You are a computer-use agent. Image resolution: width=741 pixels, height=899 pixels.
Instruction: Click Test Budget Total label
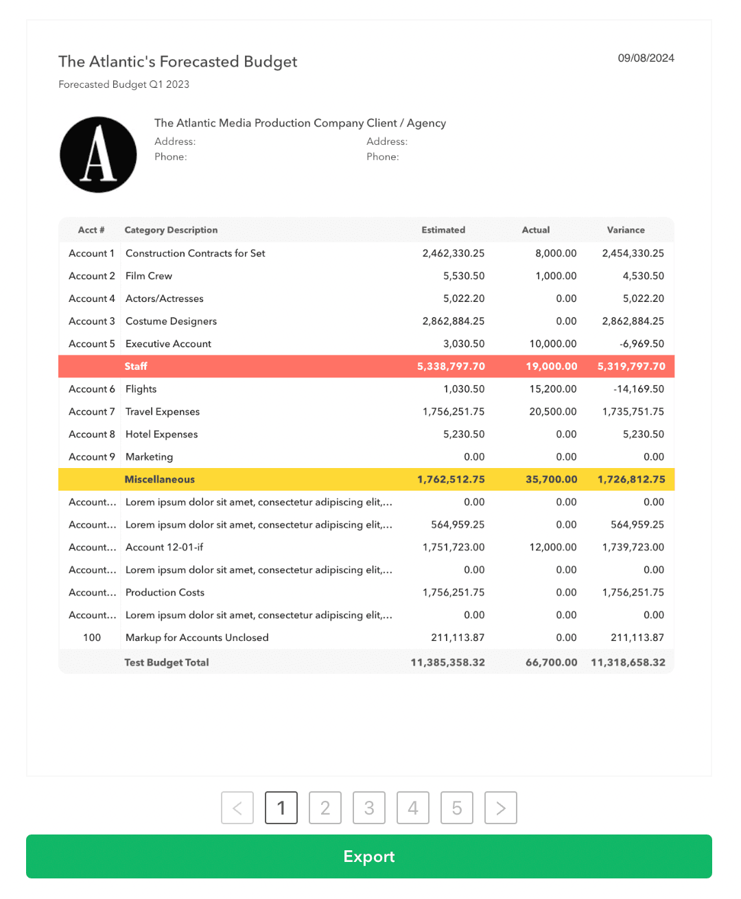pyautogui.click(x=166, y=663)
